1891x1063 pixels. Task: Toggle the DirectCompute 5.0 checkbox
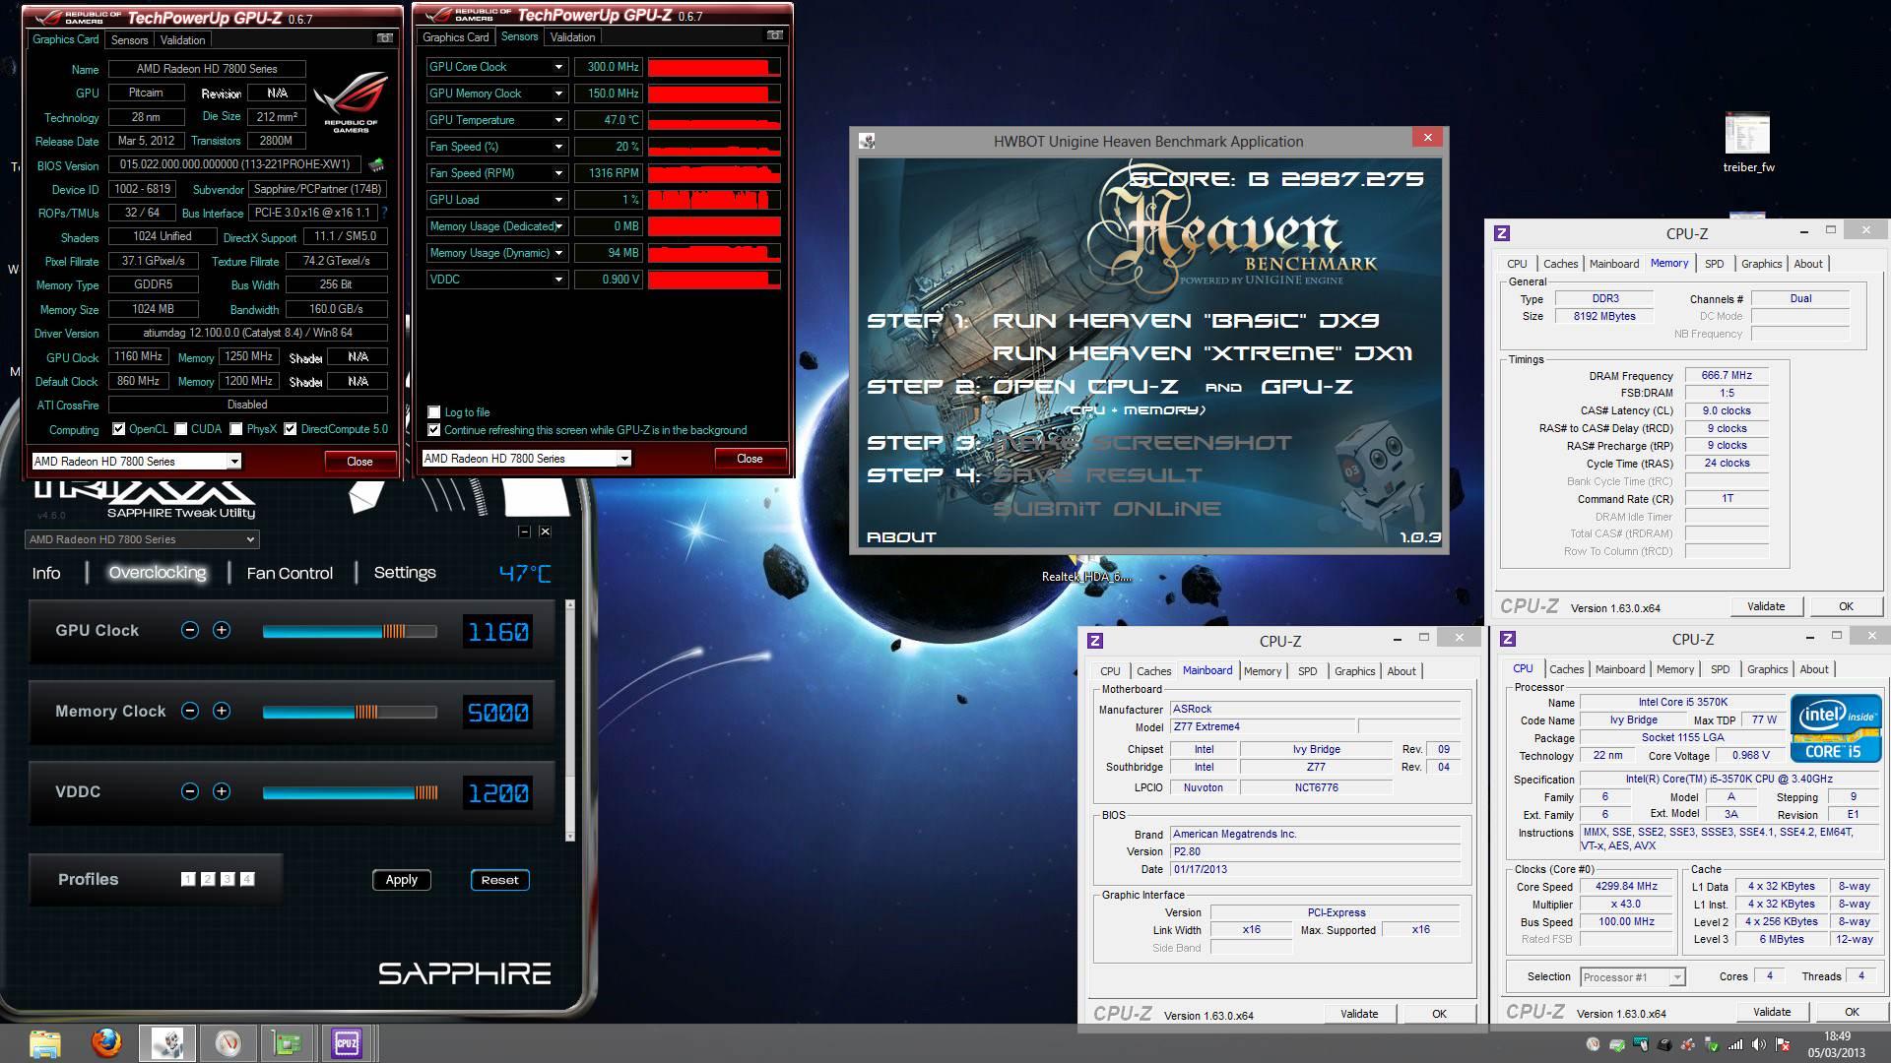[291, 428]
